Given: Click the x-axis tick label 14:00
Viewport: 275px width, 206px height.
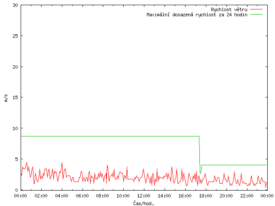Looking at the screenshot, I should click(x=164, y=196).
